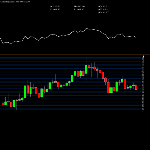Viewport: 150px width, 150px height.
Task: Select the high value H: 515.00
Action: click(x=79, y=6)
